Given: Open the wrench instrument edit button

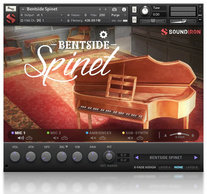Looking at the screenshot, I should coord(11,9).
